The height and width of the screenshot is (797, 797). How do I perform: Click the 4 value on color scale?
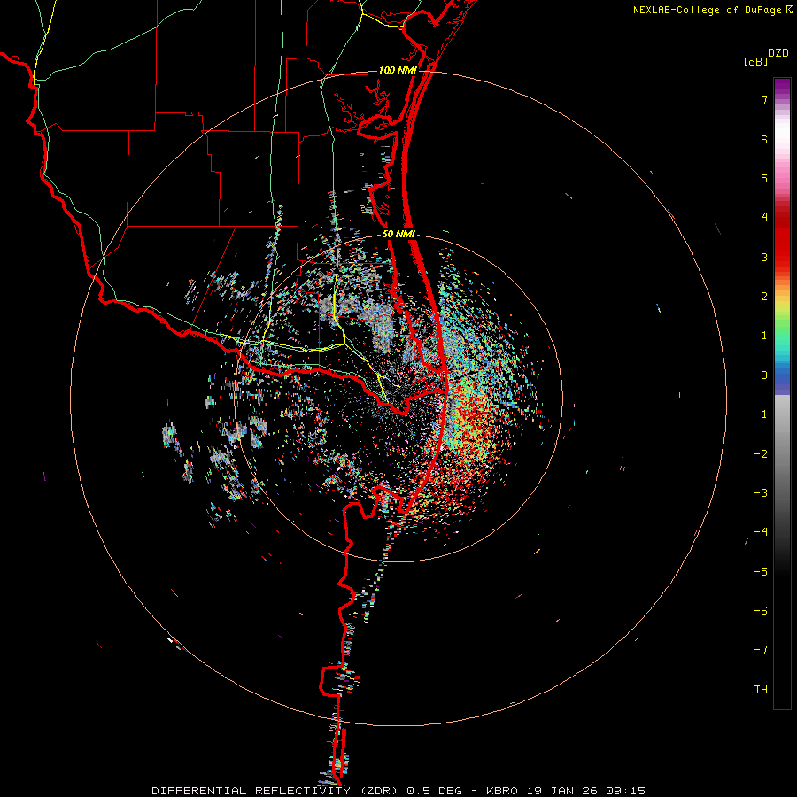764,218
